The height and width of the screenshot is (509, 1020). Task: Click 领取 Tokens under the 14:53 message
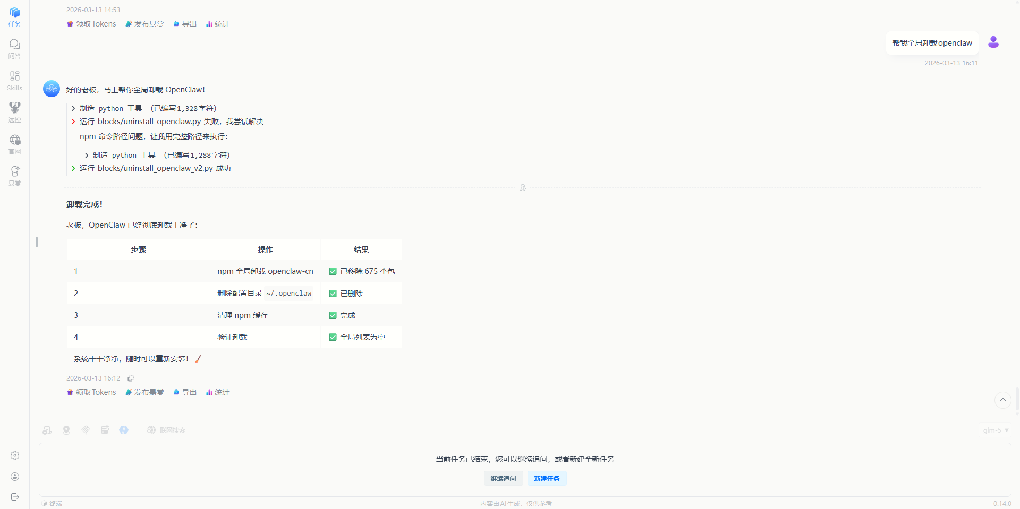(91, 24)
